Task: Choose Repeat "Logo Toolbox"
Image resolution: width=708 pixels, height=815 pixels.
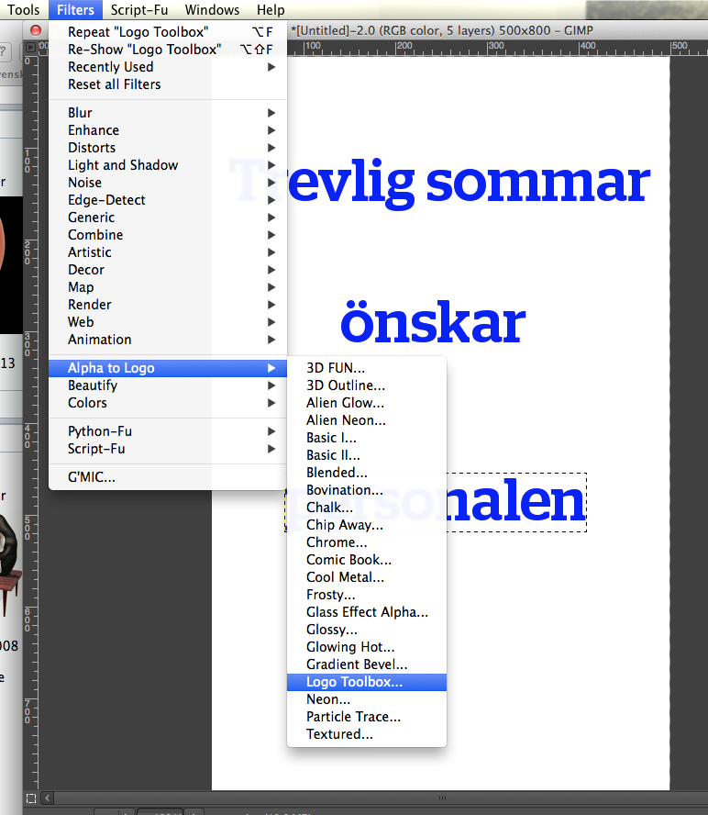Action: point(168,32)
